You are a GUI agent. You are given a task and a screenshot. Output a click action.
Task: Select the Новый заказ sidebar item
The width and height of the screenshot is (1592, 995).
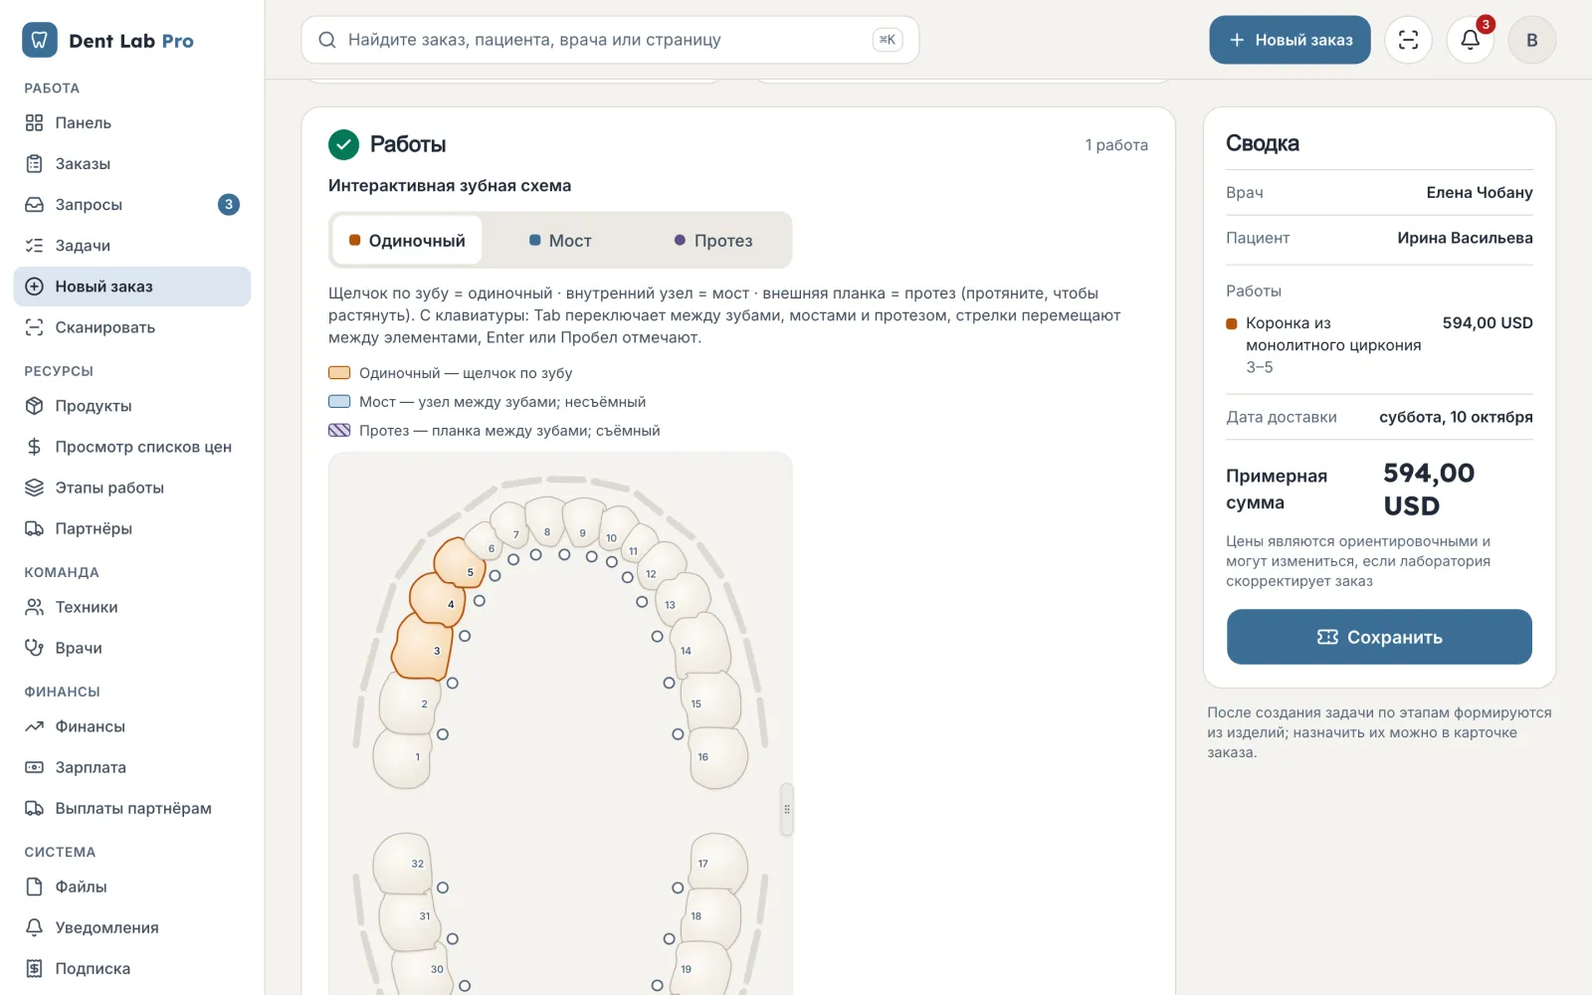click(x=131, y=287)
